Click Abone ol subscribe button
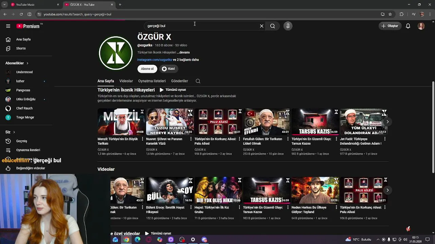 coord(147,69)
